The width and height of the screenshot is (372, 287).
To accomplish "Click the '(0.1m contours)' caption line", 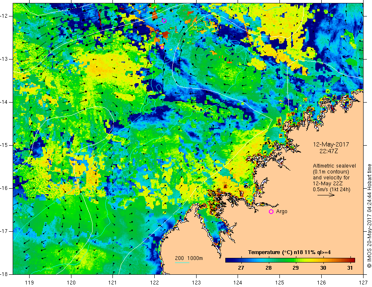I will pyautogui.click(x=331, y=172).
